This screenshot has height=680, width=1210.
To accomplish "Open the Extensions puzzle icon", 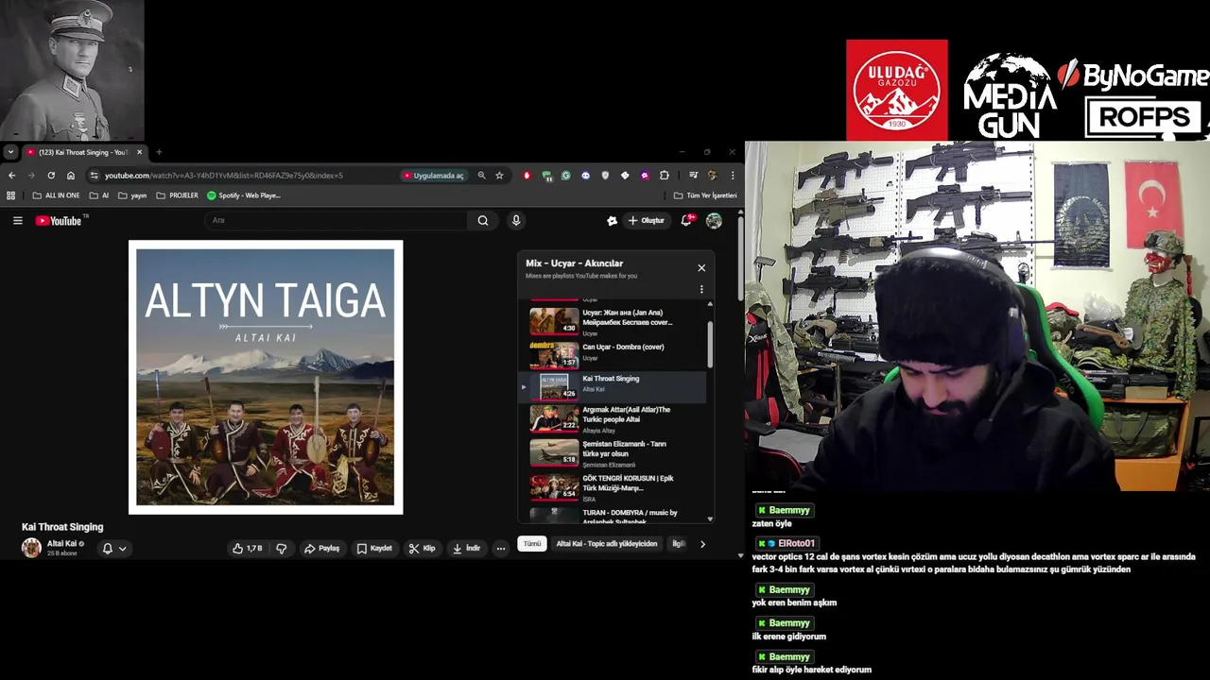I will tap(664, 175).
